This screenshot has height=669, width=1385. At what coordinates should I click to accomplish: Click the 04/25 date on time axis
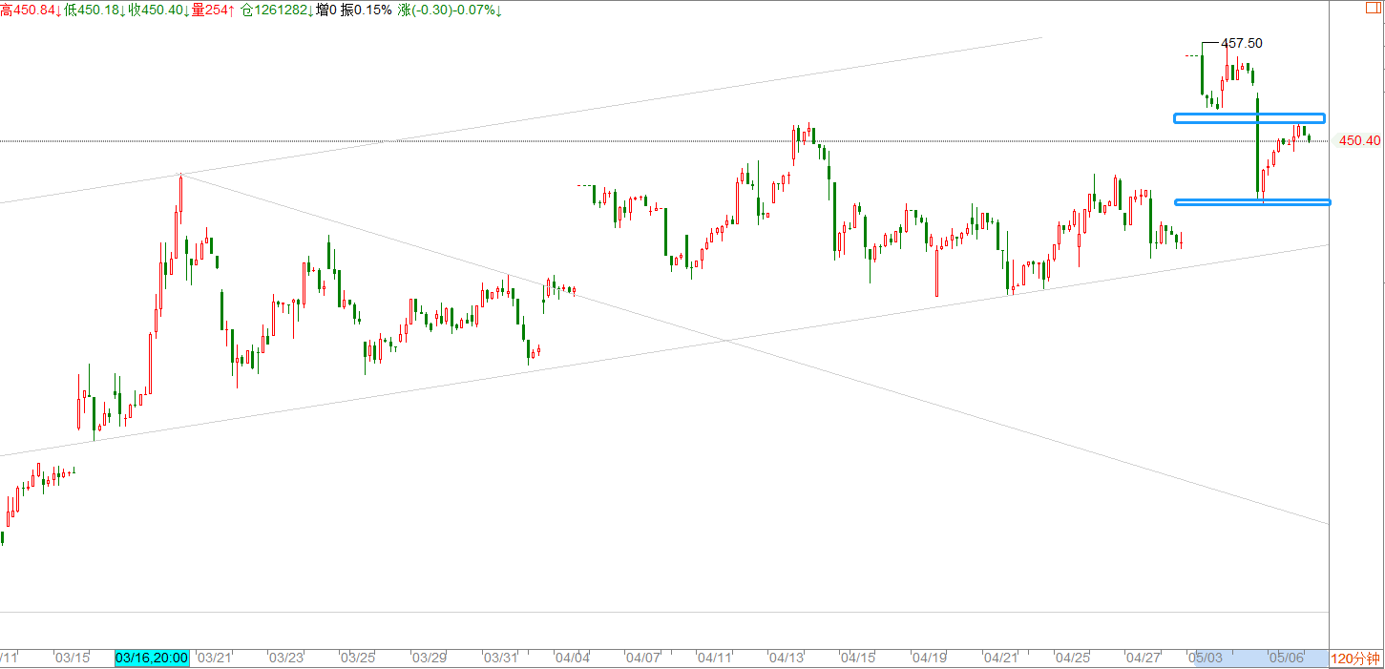(x=1073, y=659)
